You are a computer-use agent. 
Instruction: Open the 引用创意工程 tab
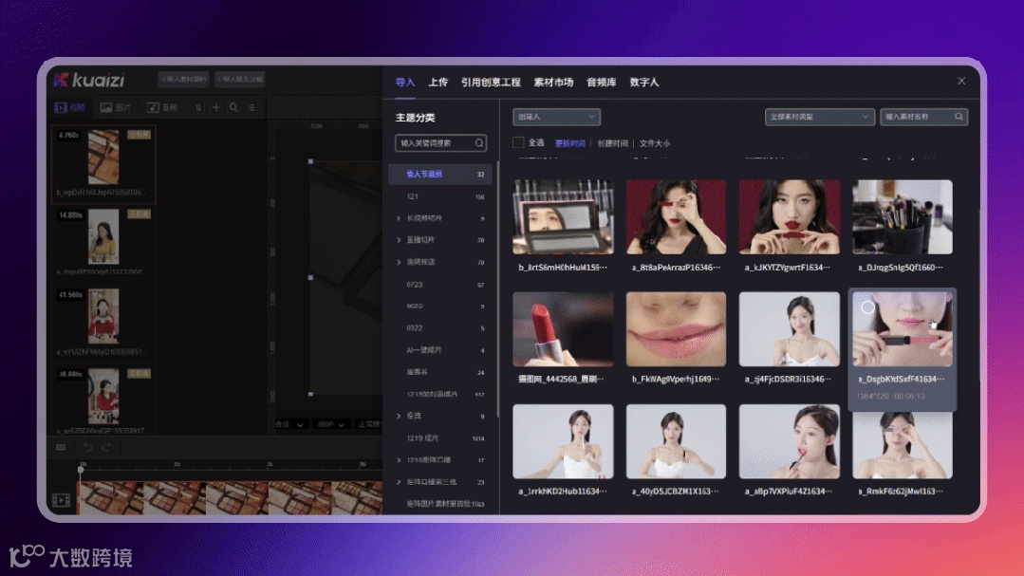(x=491, y=83)
